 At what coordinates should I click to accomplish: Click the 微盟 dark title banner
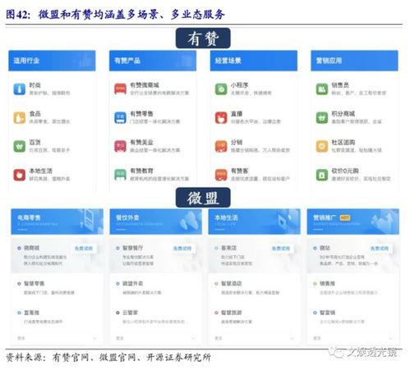coord(203,198)
